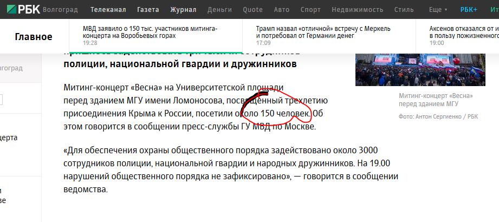Click the Главное heading

tap(34, 37)
